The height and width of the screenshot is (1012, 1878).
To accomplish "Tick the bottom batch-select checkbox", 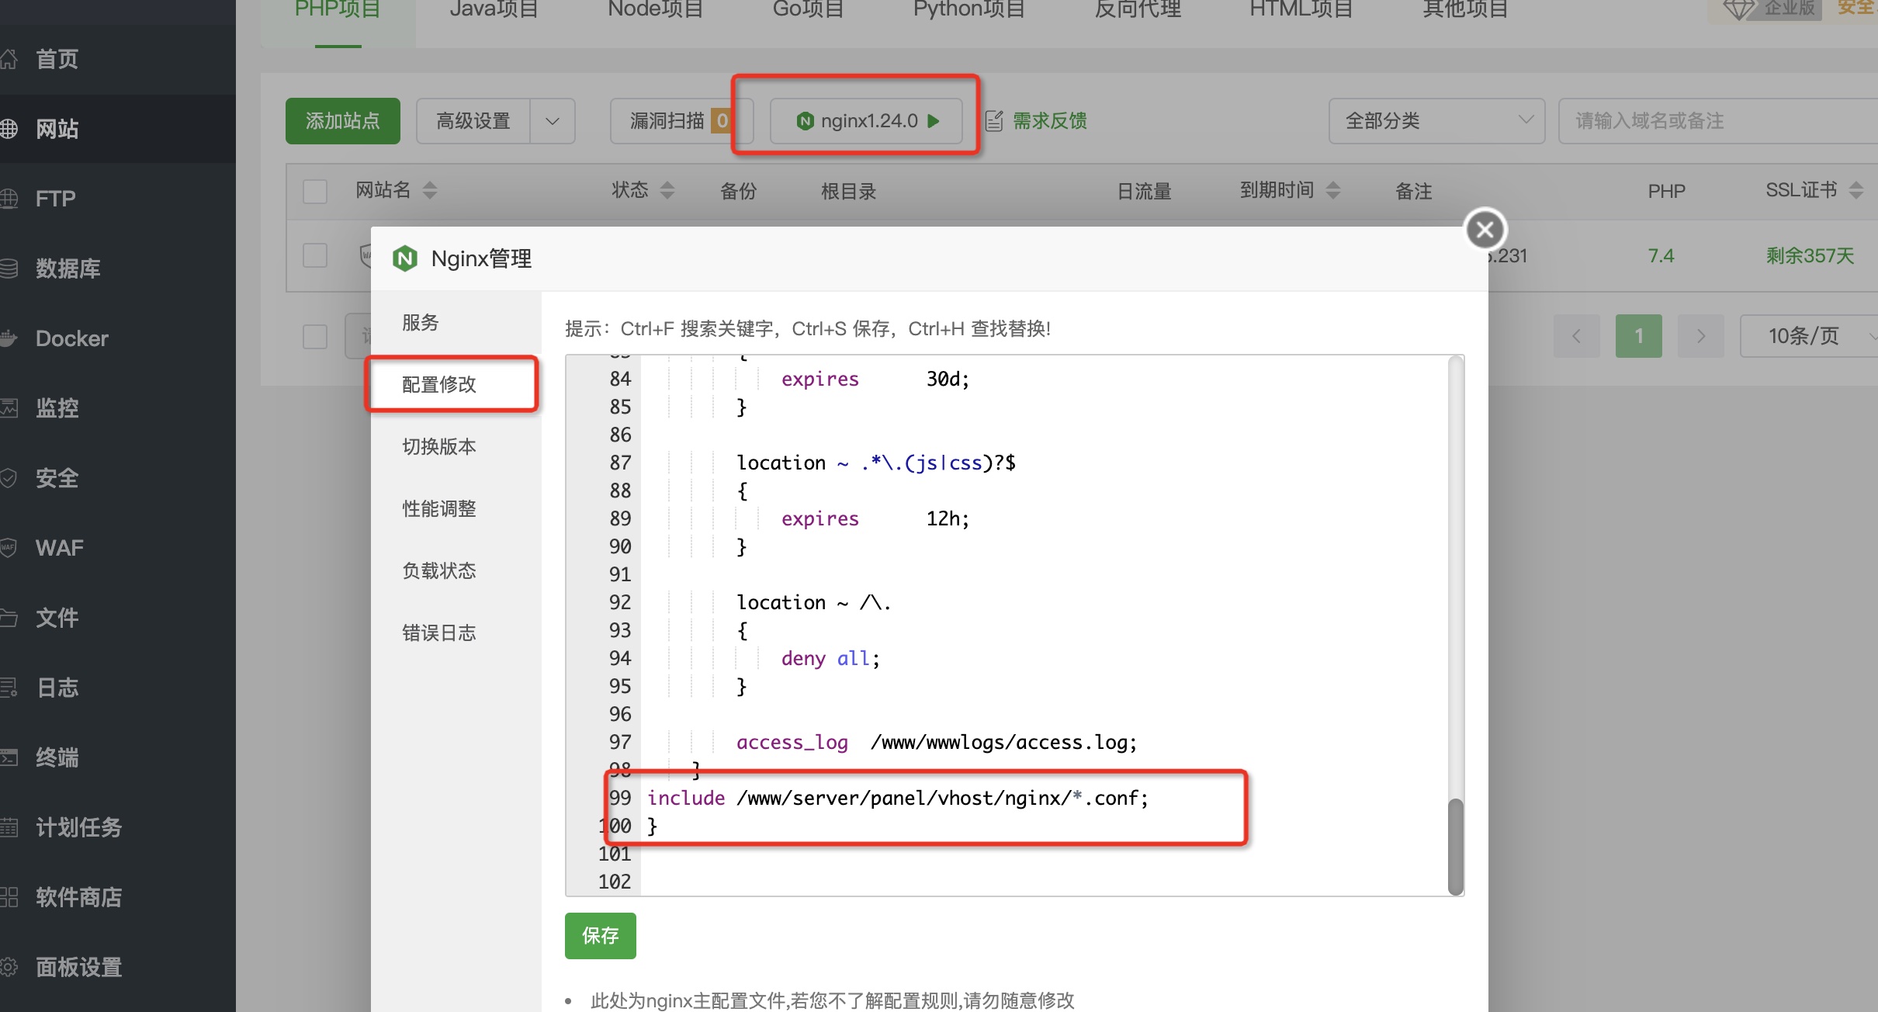I will [x=315, y=336].
